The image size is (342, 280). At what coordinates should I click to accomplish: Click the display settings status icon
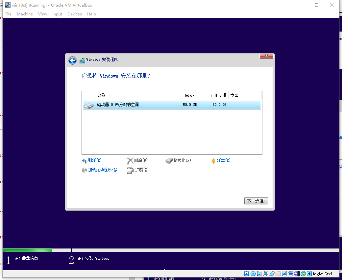pyautogui.click(x=284, y=273)
